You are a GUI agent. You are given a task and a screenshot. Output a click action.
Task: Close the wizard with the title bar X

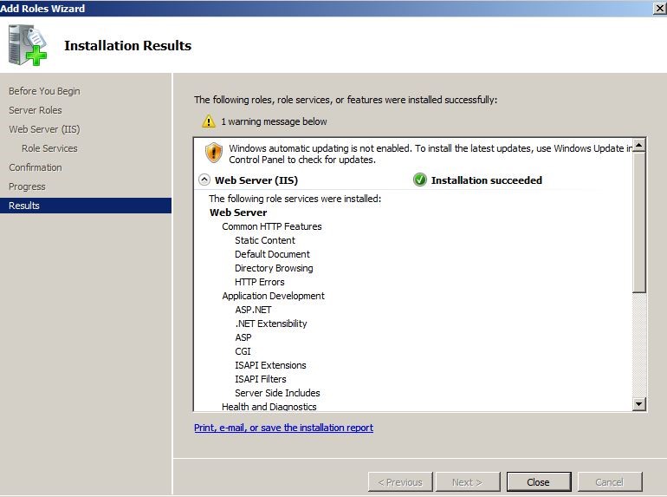click(659, 8)
